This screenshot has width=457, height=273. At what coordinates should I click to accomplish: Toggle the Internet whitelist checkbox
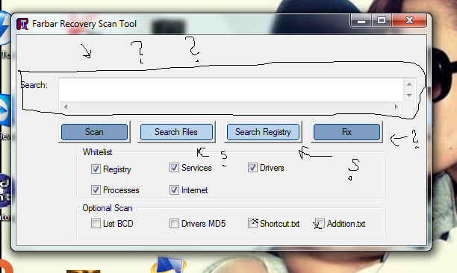coord(174,189)
